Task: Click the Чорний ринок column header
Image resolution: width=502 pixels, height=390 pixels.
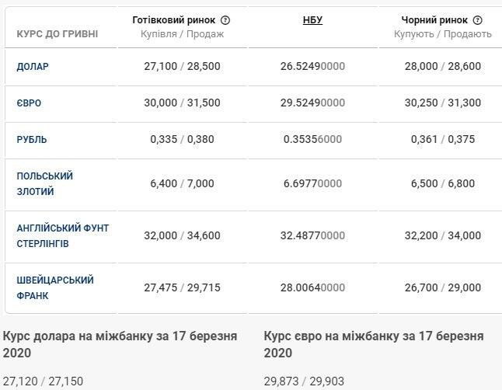Action: pos(434,20)
